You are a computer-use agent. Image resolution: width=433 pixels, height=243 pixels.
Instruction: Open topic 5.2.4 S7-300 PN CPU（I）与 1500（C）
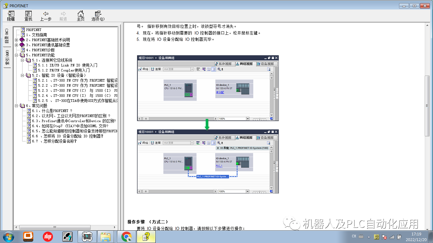78,96
